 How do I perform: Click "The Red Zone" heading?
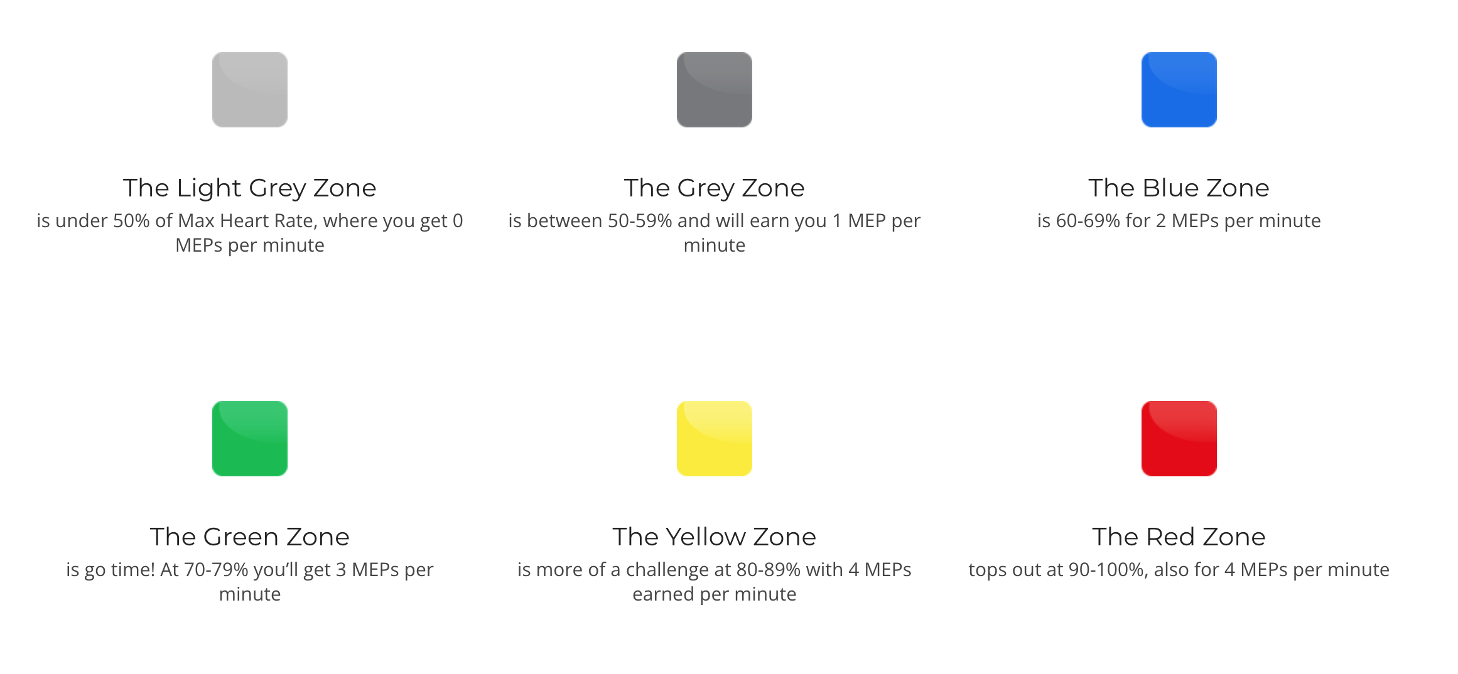(1179, 537)
